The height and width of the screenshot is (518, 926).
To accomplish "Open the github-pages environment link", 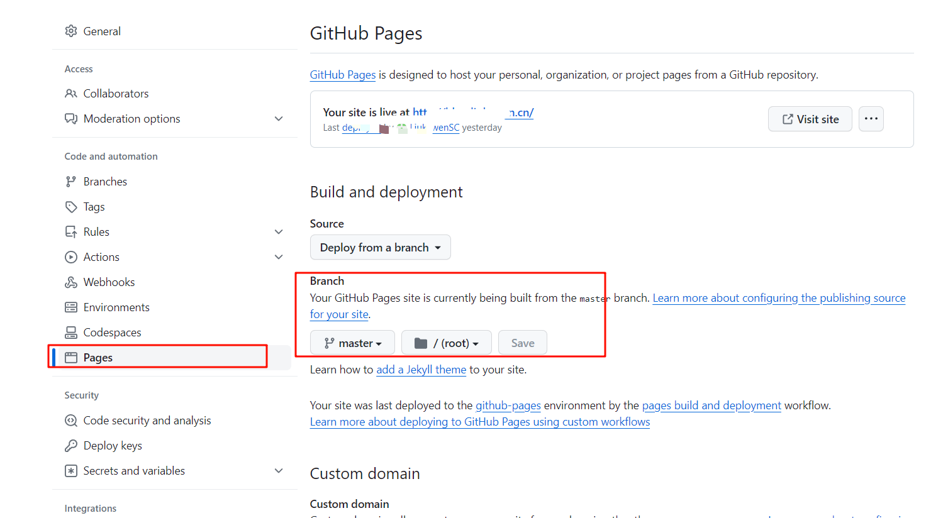I will coord(508,405).
